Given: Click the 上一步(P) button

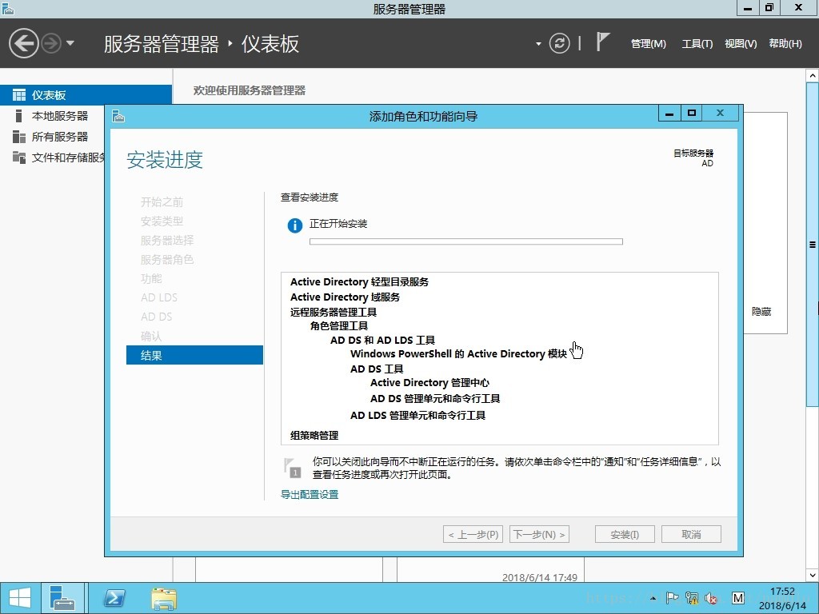Looking at the screenshot, I should (x=473, y=534).
